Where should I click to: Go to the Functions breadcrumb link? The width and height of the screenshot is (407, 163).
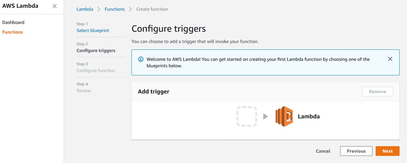tap(115, 9)
